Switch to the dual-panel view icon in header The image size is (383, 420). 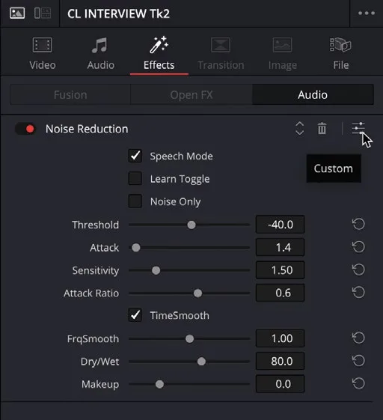(43, 13)
